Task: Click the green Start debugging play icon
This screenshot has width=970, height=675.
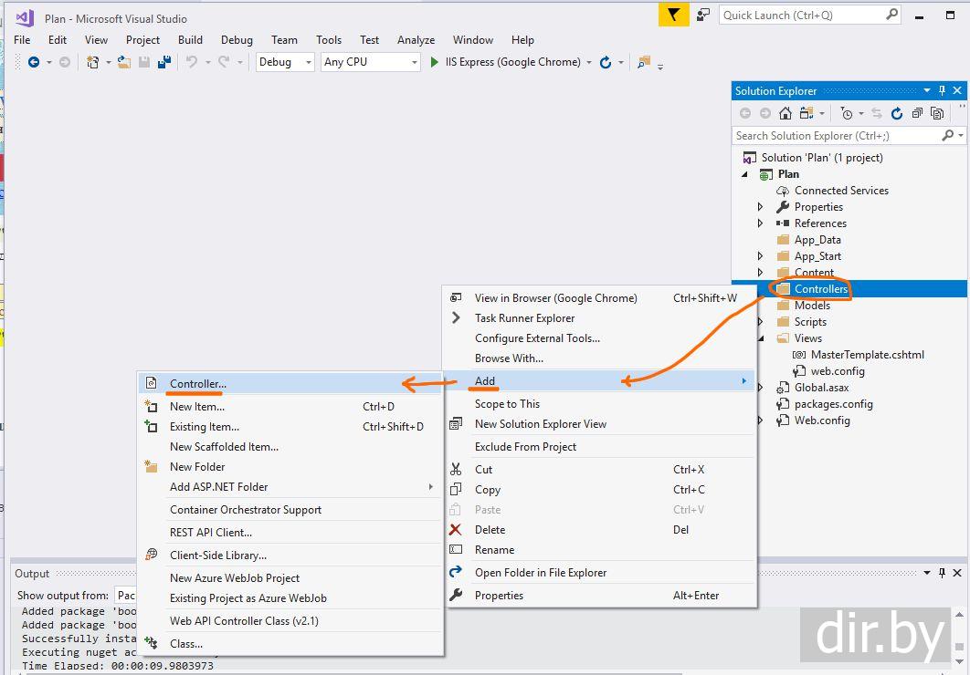Action: coord(435,62)
